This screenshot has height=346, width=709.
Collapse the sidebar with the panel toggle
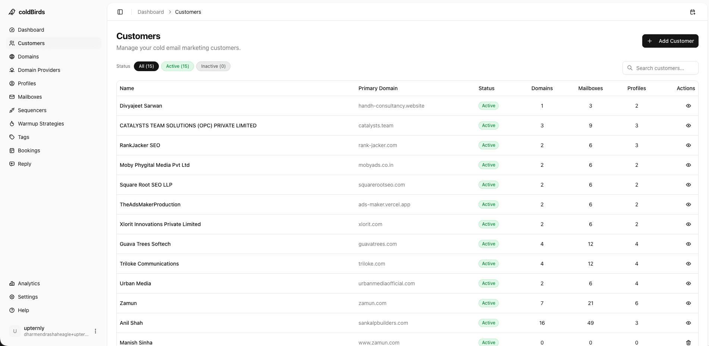[120, 12]
